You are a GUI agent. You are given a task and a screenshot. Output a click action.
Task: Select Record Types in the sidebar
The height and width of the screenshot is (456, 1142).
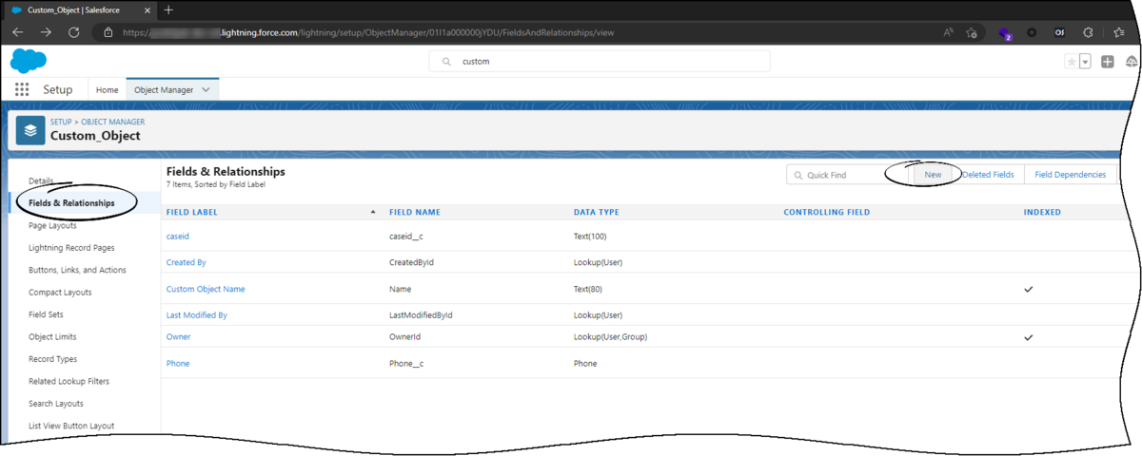[52, 359]
